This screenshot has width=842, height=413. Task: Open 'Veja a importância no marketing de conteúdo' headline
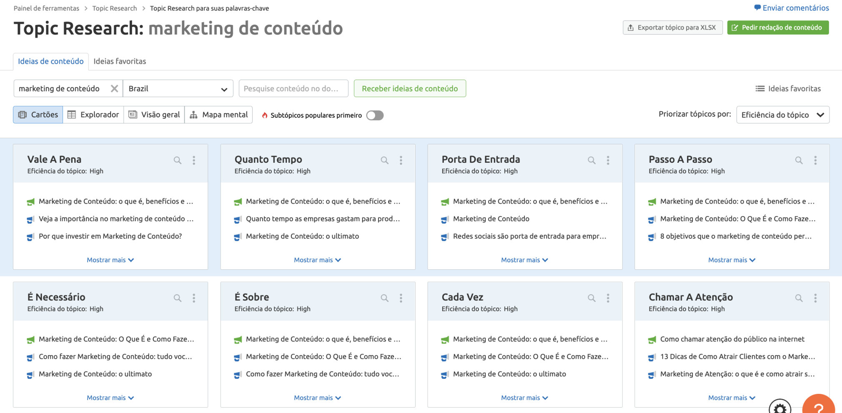click(116, 219)
